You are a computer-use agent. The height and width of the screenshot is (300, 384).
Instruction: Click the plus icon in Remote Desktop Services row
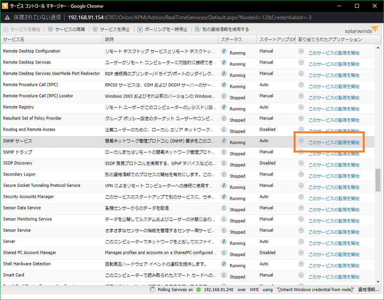(x=301, y=62)
